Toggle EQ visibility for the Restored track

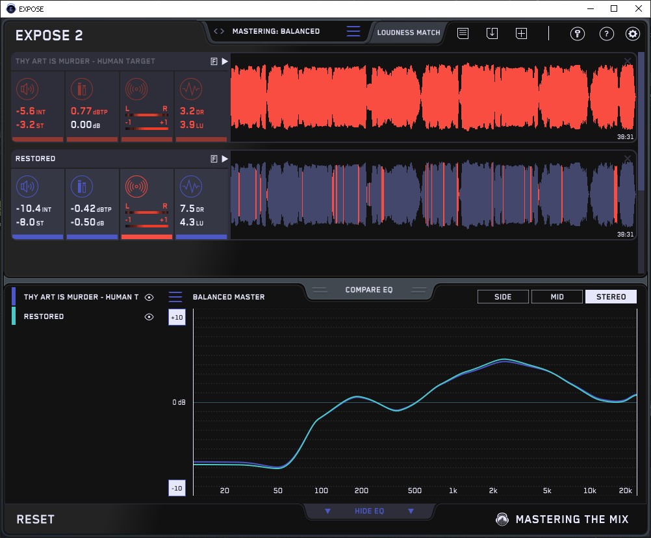coord(149,316)
